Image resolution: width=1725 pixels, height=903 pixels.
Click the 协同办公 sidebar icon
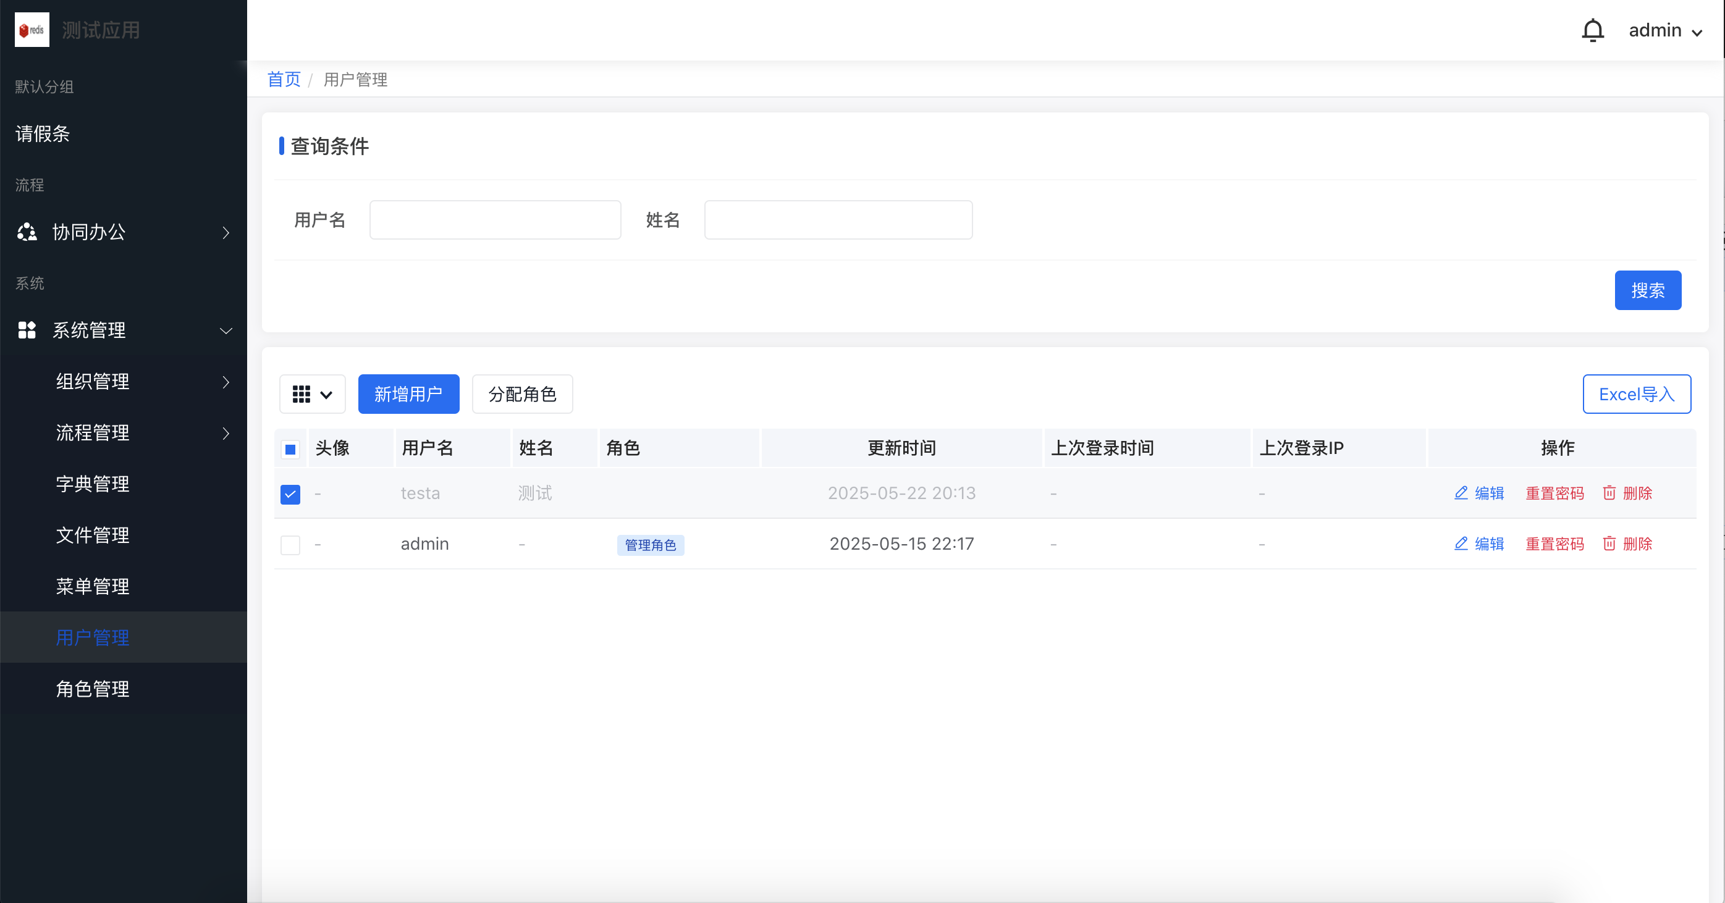pyautogui.click(x=27, y=232)
